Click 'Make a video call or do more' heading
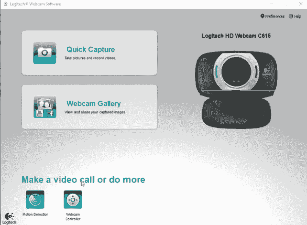 (x=83, y=179)
